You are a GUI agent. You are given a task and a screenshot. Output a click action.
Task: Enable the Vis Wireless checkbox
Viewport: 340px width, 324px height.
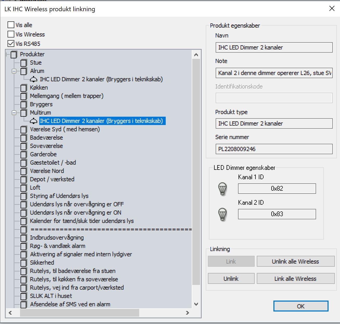pyautogui.click(x=11, y=34)
